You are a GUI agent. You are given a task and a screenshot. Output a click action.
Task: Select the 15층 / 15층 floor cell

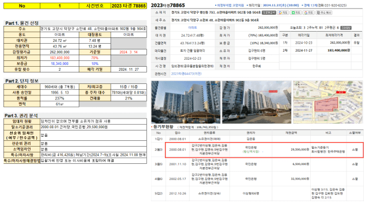(x=129, y=87)
